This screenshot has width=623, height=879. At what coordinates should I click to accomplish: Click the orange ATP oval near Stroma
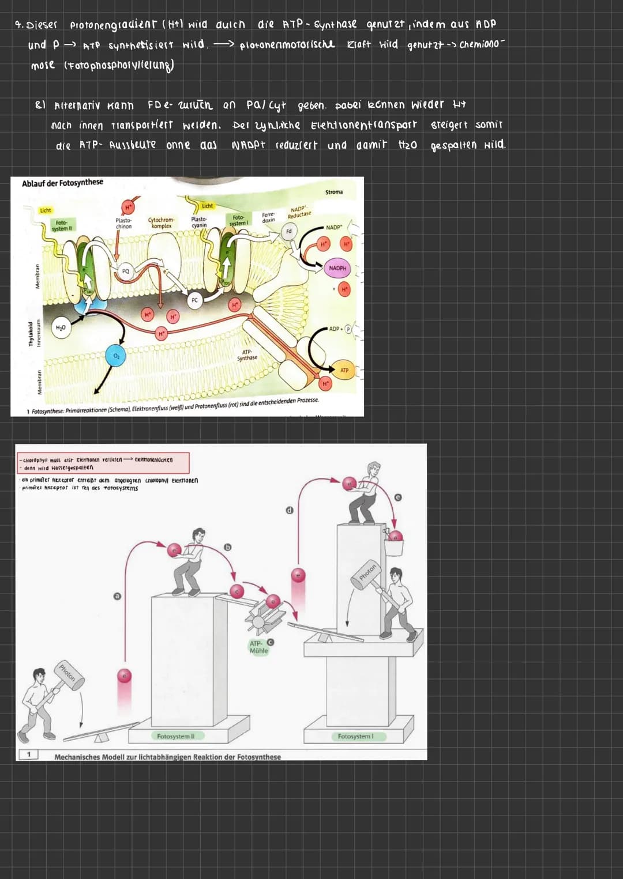click(x=344, y=371)
